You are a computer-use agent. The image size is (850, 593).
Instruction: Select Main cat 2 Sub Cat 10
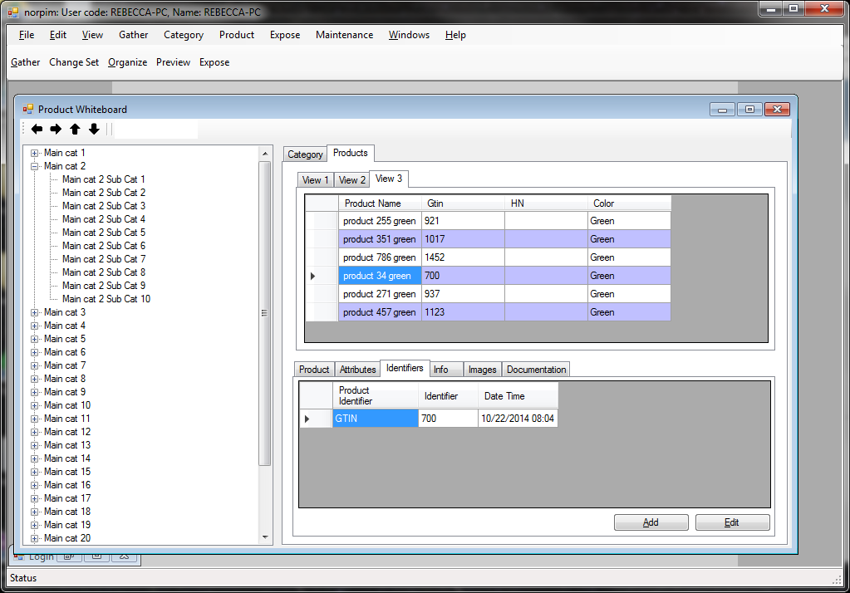[x=106, y=299]
